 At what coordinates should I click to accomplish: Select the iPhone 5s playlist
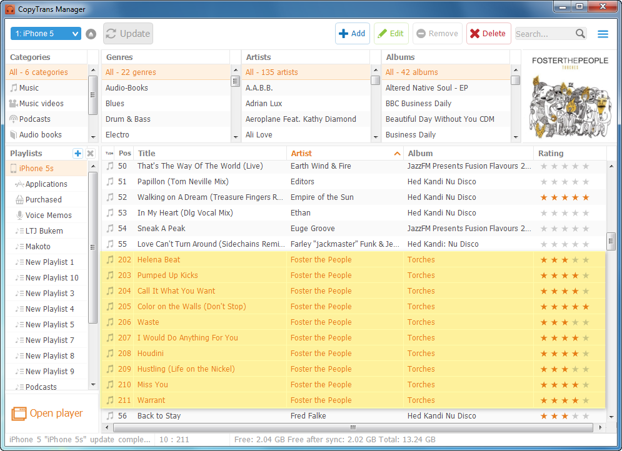tap(46, 169)
